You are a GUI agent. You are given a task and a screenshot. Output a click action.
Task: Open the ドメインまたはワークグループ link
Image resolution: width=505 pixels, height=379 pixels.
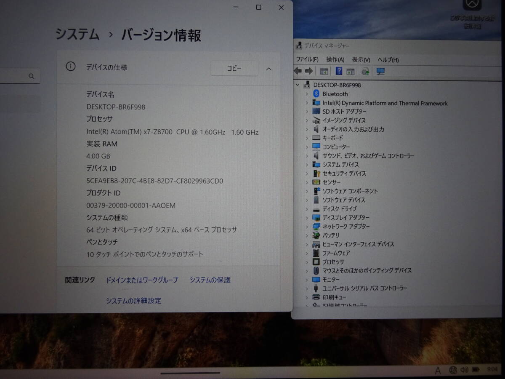click(142, 280)
